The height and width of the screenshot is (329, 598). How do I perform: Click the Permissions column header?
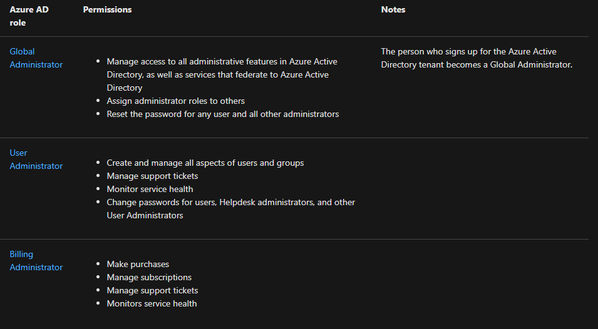107,10
